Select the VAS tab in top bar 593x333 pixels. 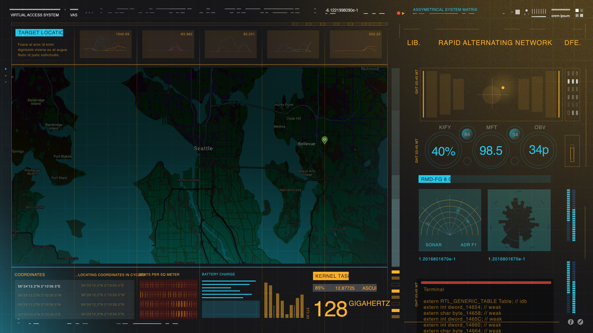click(74, 15)
